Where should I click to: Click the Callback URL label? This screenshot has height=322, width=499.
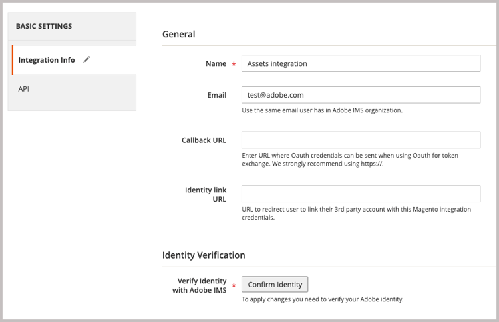pos(204,140)
